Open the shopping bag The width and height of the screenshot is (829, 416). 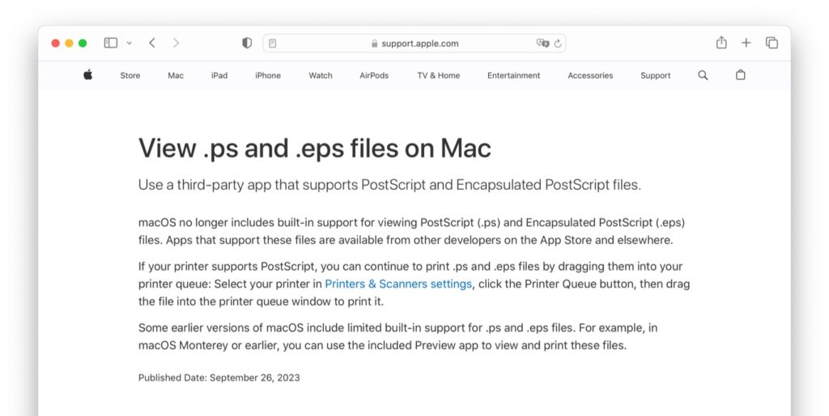740,75
